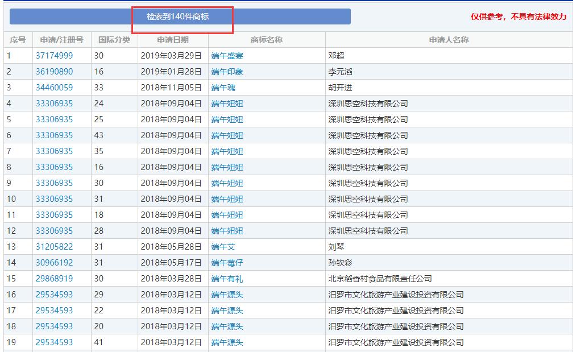Select applicant name 胡开进

[x=340, y=88]
